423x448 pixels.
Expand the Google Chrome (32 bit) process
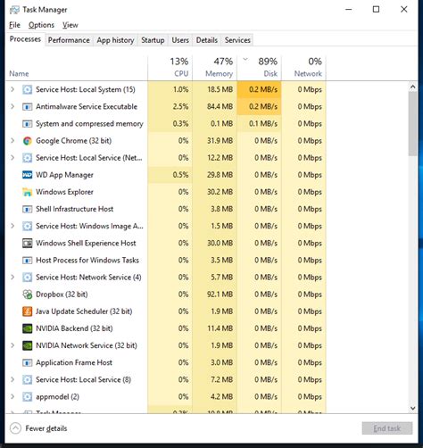click(x=12, y=140)
